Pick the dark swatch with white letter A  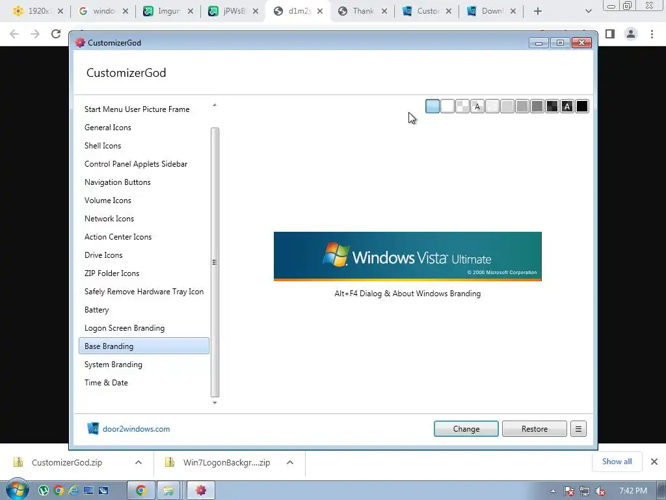(x=567, y=106)
